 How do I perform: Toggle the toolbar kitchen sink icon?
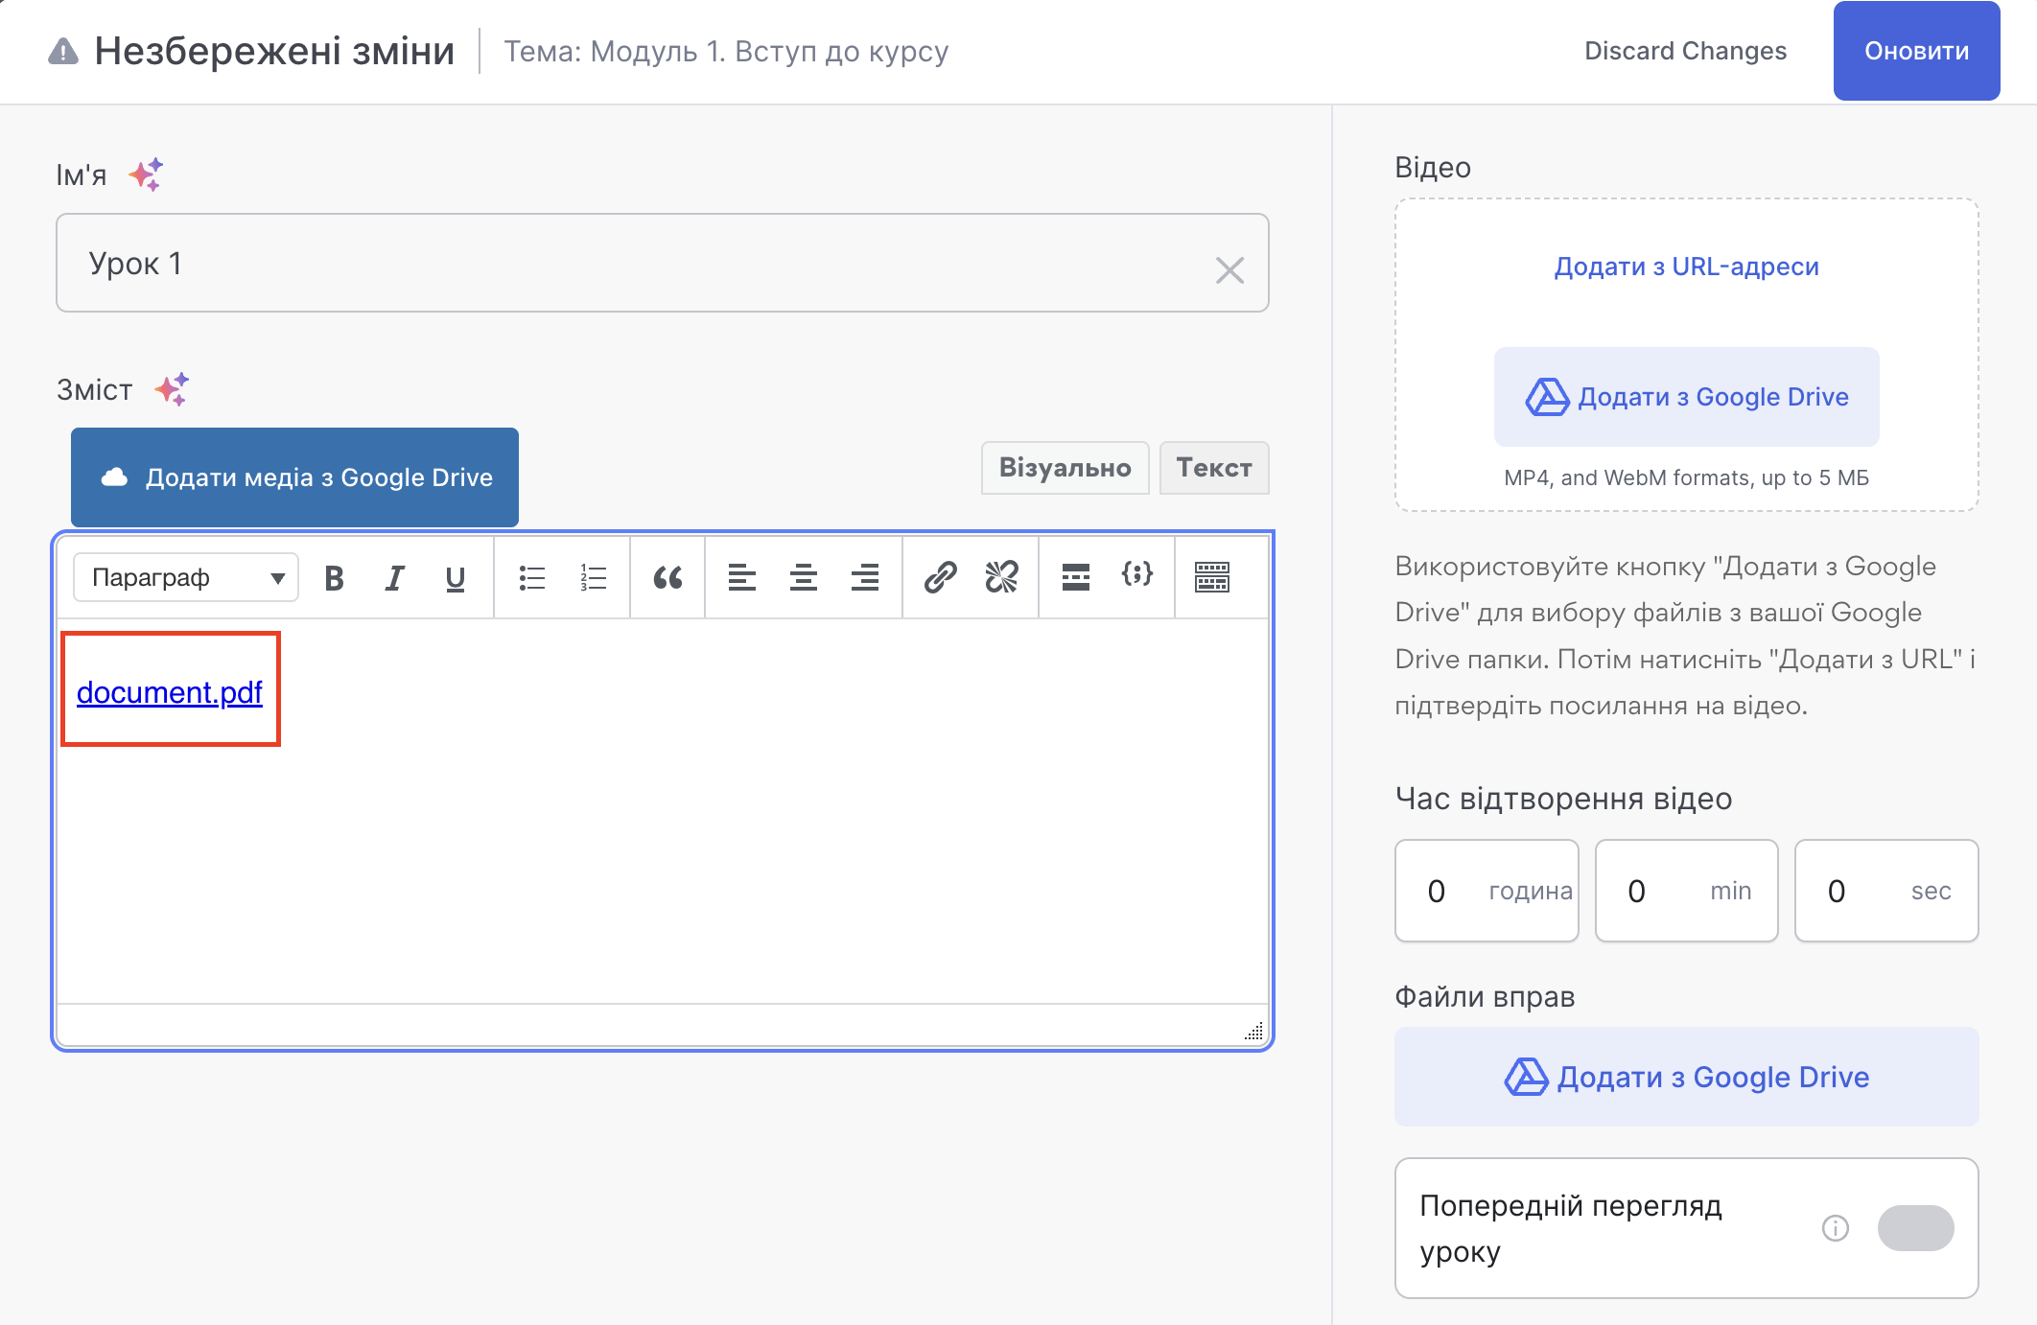[x=1212, y=578]
